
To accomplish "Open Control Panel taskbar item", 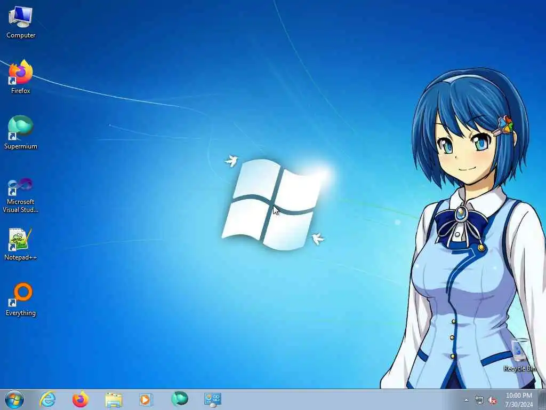I will 212,399.
